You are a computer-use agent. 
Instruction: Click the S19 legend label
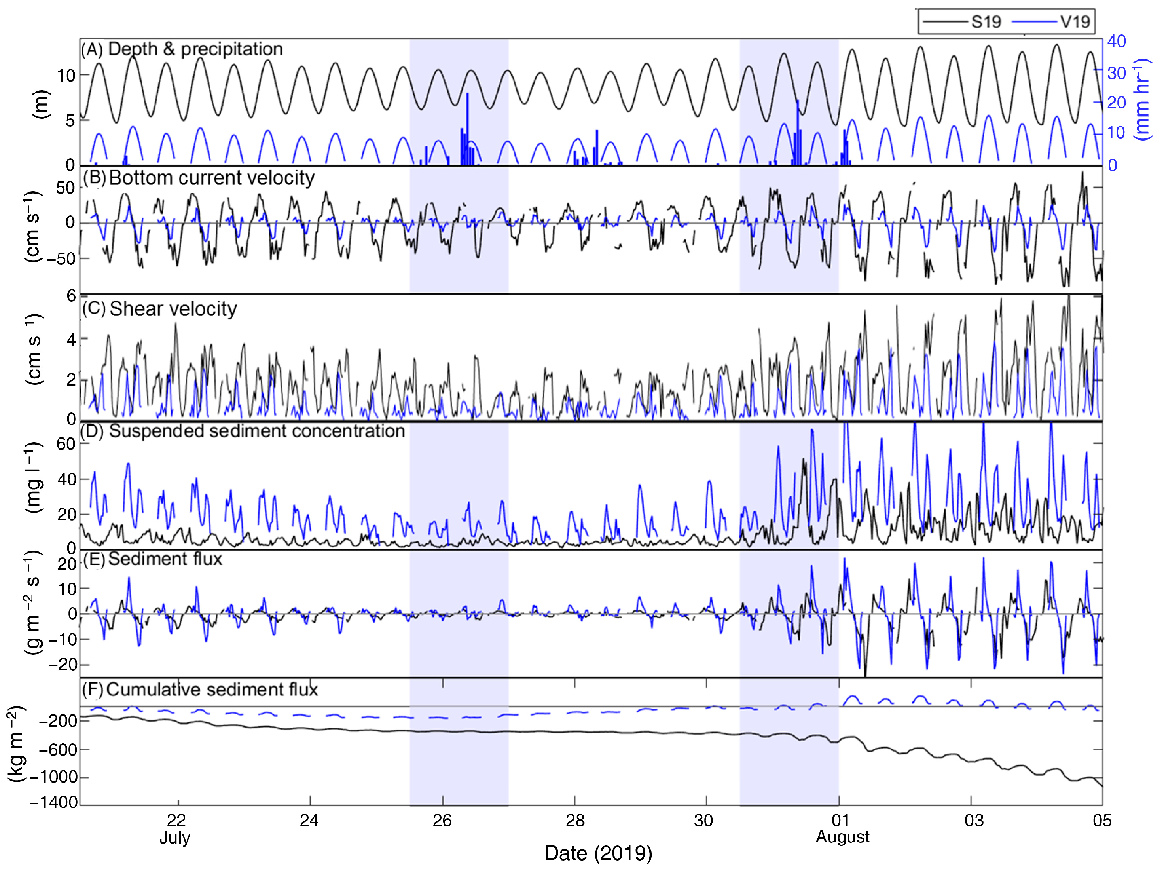pyautogui.click(x=986, y=22)
